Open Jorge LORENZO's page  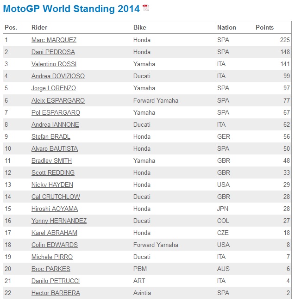[54, 88]
